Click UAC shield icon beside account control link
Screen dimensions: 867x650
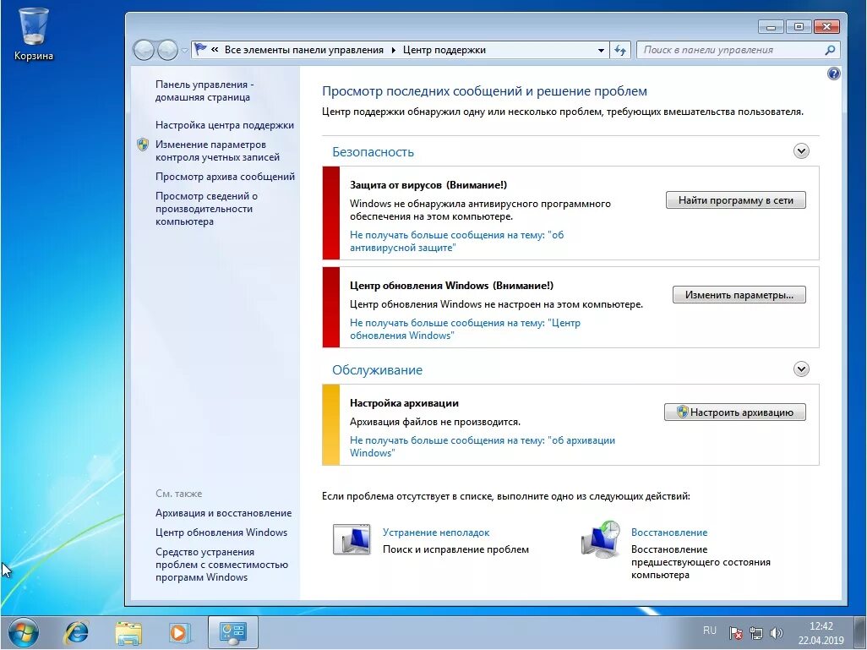click(143, 145)
